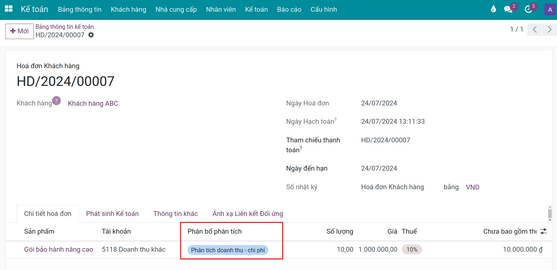Go back to Bảng thông tin kế toán breadcrumb
This screenshot has width=557, height=270.
(x=65, y=27)
